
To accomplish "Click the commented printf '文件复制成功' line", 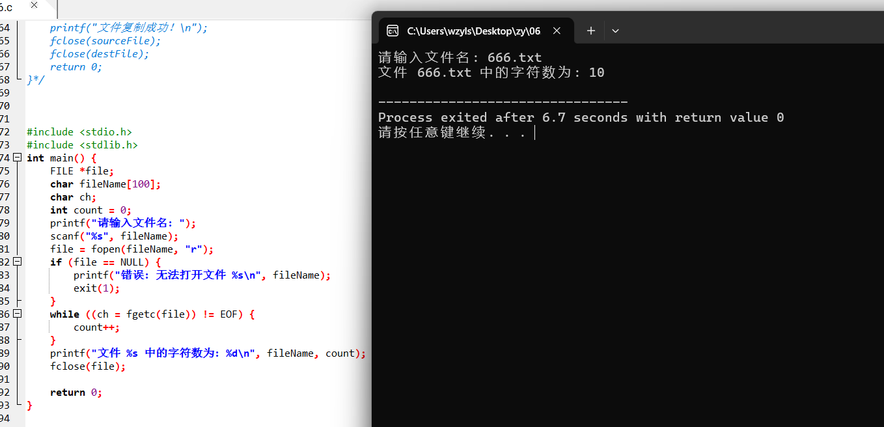I will click(x=129, y=27).
